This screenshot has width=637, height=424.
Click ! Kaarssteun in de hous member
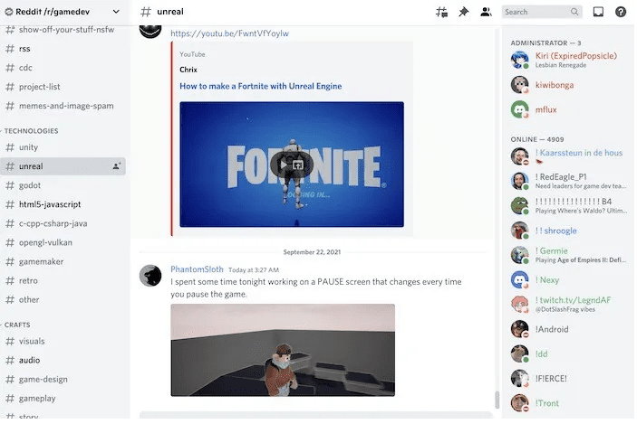tap(567, 156)
